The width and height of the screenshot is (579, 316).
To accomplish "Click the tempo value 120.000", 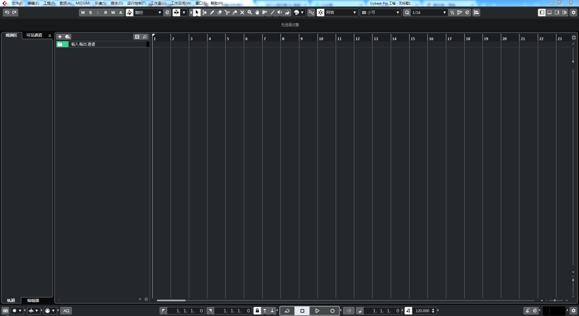I will coord(422,311).
